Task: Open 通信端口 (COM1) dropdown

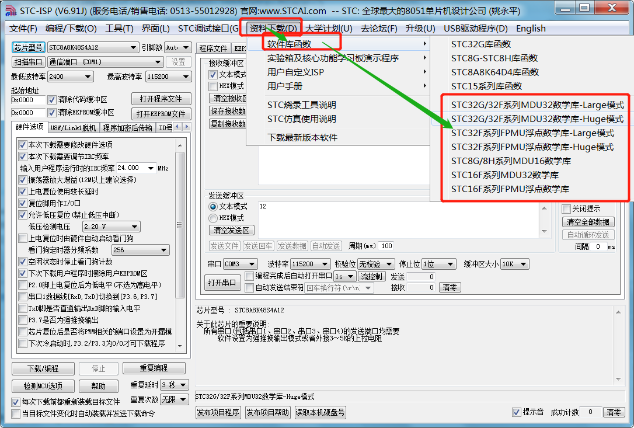Action: 105,62
